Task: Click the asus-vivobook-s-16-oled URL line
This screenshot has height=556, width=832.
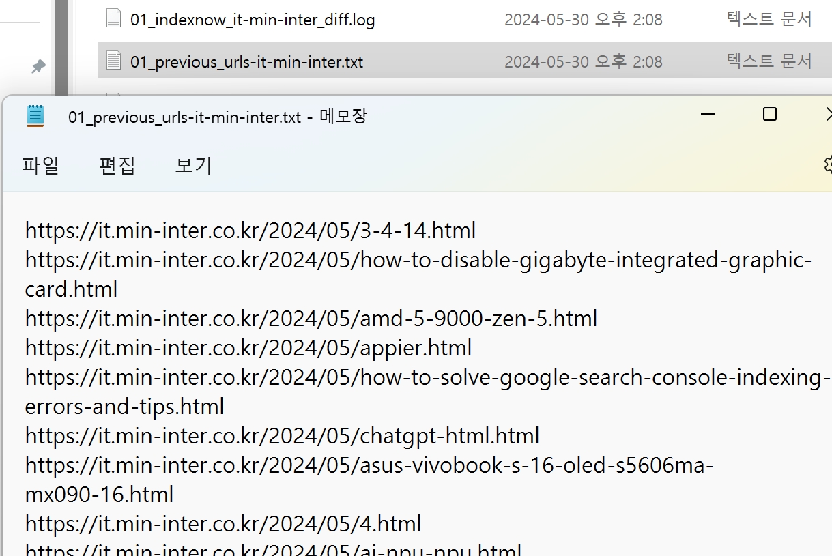Action: [x=369, y=465]
